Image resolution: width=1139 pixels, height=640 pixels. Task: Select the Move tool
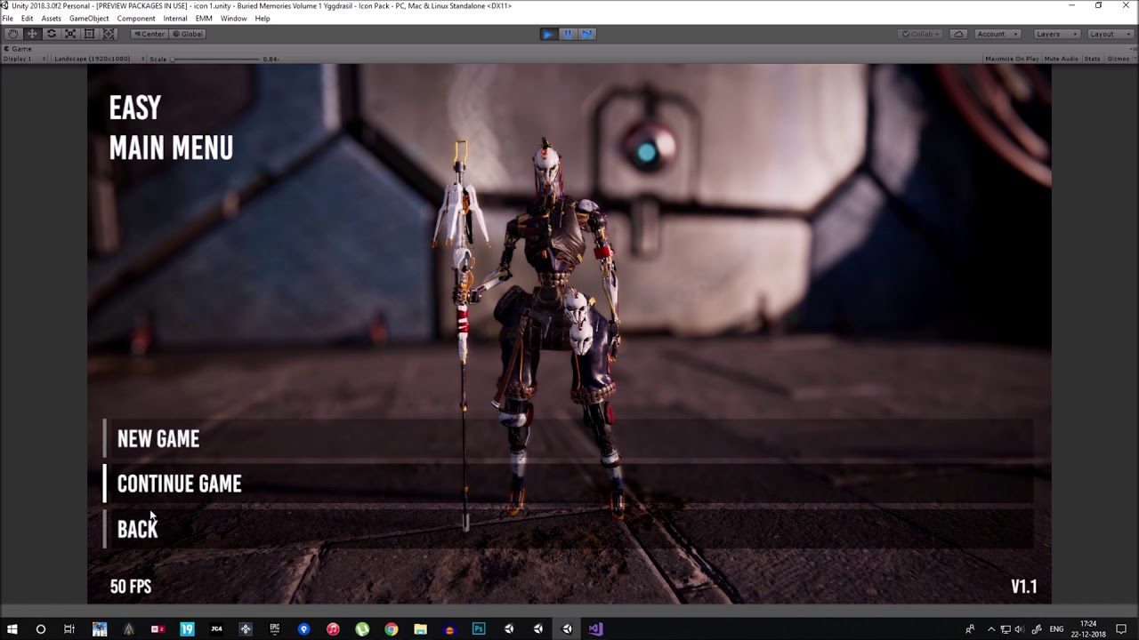[32, 34]
